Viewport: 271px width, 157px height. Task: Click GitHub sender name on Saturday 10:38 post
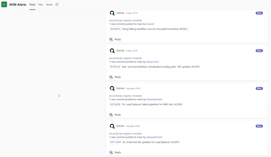pos(120,88)
